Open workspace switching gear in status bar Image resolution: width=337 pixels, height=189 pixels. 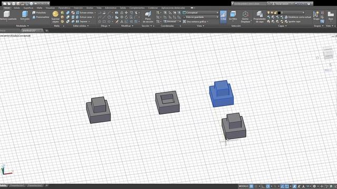pyautogui.click(x=314, y=186)
